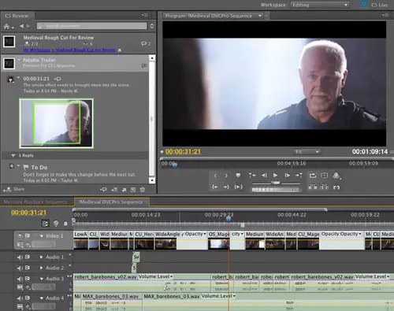The image size is (394, 311).
Task: Collapse the Video 1 track
Action: pyautogui.click(x=41, y=236)
